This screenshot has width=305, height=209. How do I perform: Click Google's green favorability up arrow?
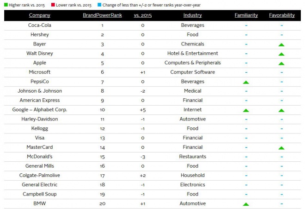[281, 110]
